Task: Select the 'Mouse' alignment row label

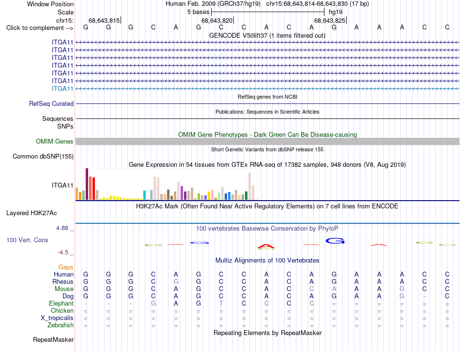Action: coord(64,289)
